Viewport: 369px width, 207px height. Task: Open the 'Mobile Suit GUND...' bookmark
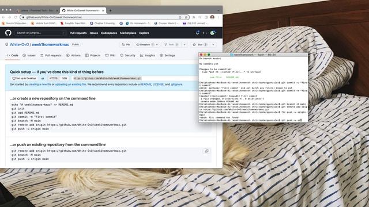pos(44,23)
